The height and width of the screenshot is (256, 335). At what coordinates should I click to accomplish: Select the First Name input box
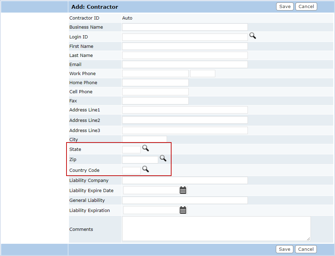tap(185, 46)
